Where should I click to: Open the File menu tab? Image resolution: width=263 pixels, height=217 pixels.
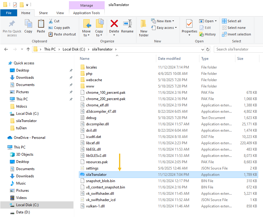[x=9, y=13]
